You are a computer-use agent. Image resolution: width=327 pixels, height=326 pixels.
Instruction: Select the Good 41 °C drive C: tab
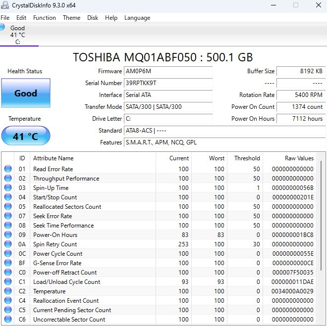click(17, 35)
